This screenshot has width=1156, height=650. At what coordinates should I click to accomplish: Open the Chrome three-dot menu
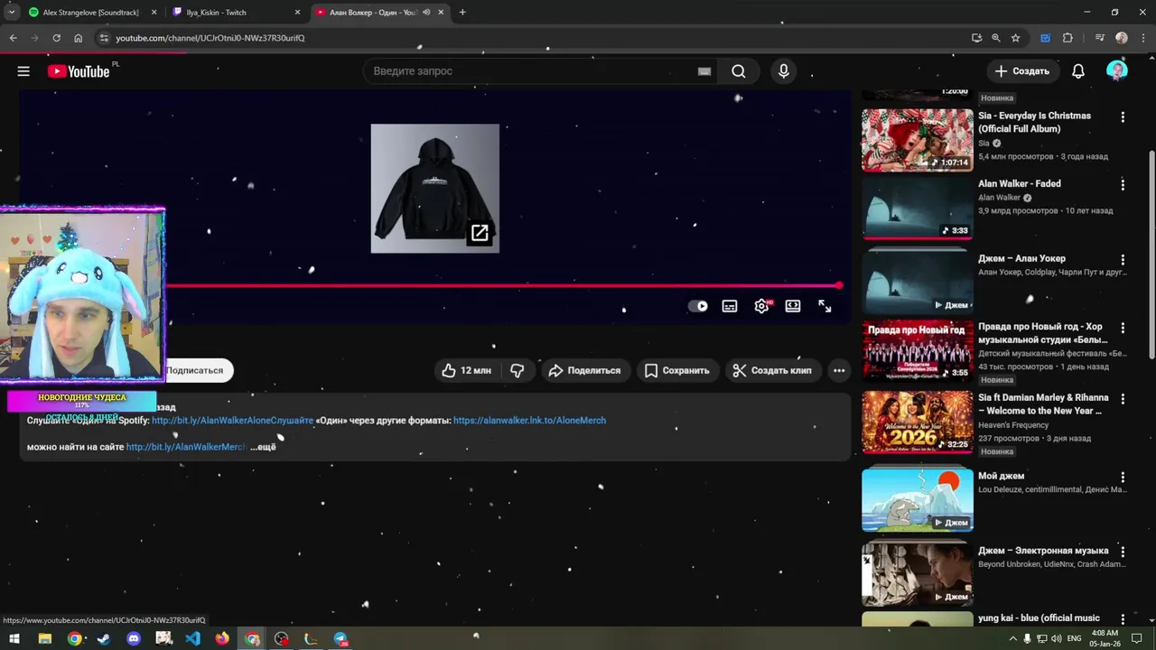pos(1142,38)
